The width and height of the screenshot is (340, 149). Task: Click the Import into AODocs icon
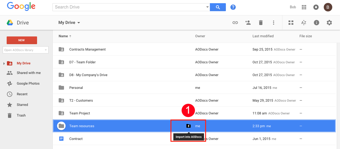tap(189, 126)
